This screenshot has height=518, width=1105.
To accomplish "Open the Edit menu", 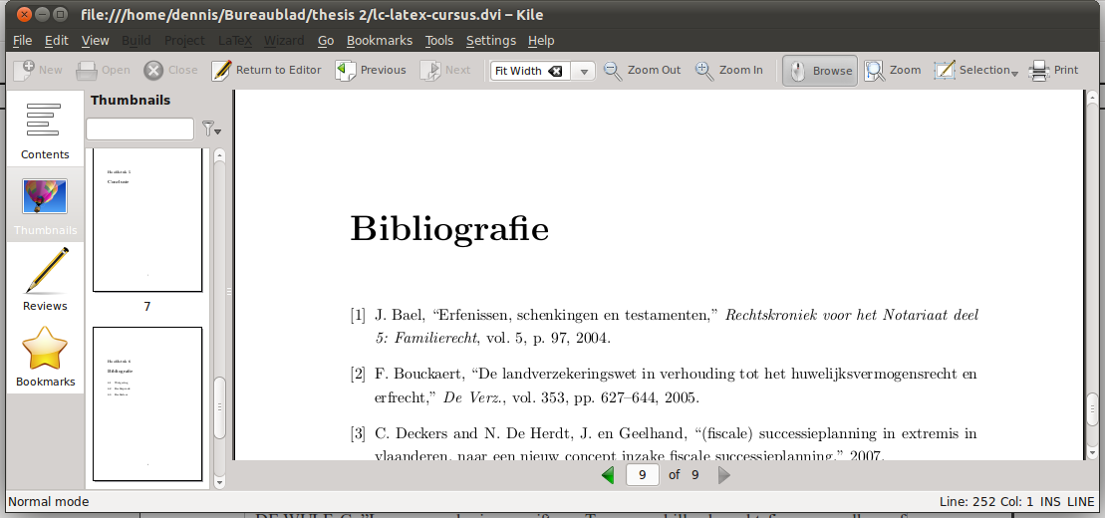I will [57, 41].
